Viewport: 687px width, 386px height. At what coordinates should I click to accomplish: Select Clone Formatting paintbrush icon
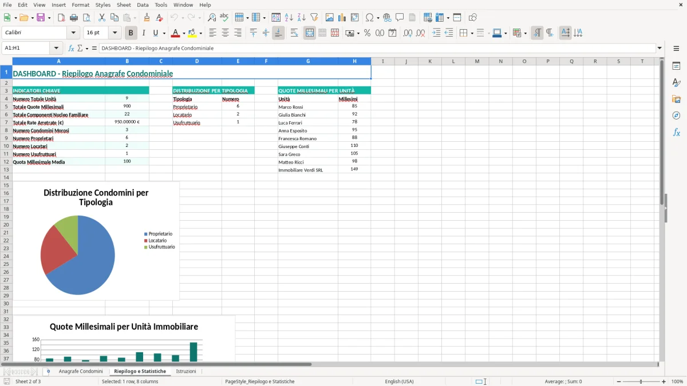(x=147, y=18)
